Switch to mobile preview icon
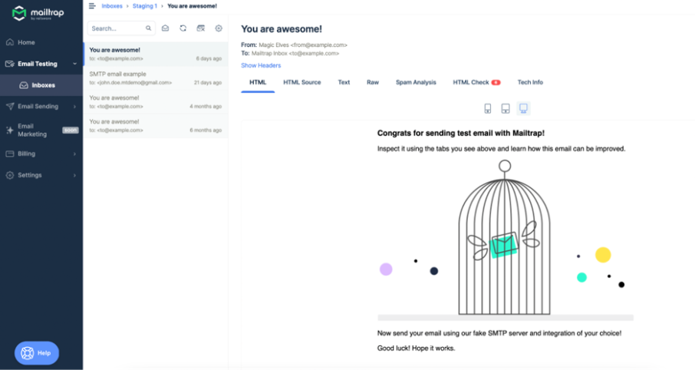The width and height of the screenshot is (695, 370). click(x=488, y=109)
